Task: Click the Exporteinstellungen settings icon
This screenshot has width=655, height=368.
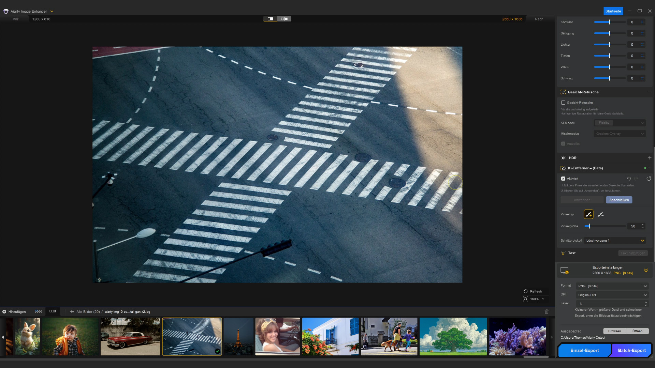Action: 565,271
